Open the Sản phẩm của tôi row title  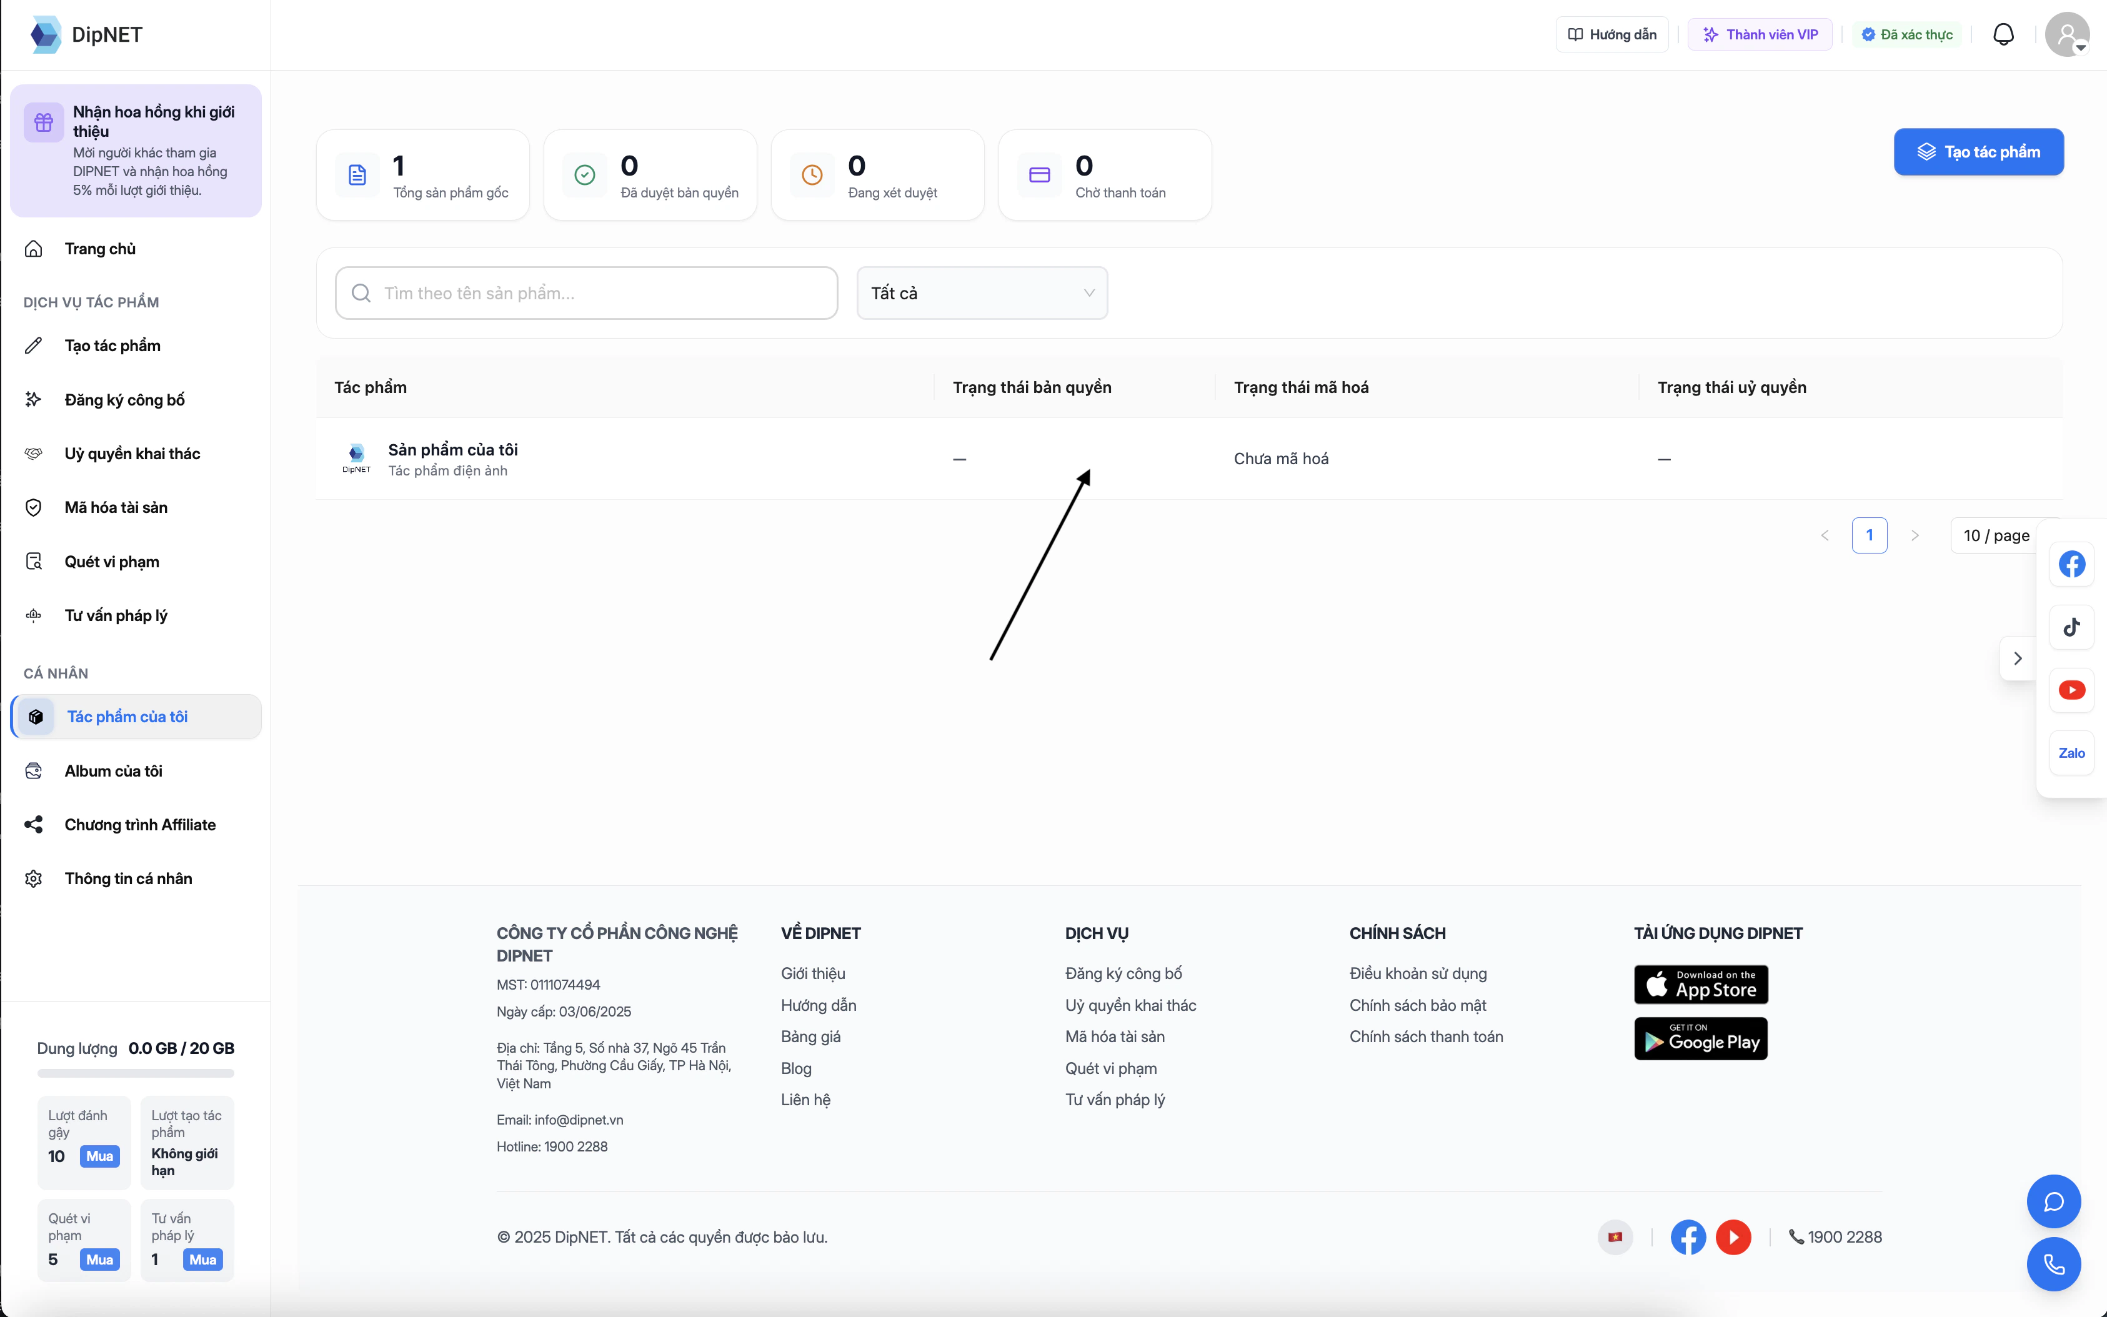[x=453, y=449]
